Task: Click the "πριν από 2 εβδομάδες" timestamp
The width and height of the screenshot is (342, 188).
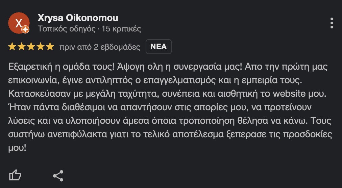Action: (x=100, y=47)
